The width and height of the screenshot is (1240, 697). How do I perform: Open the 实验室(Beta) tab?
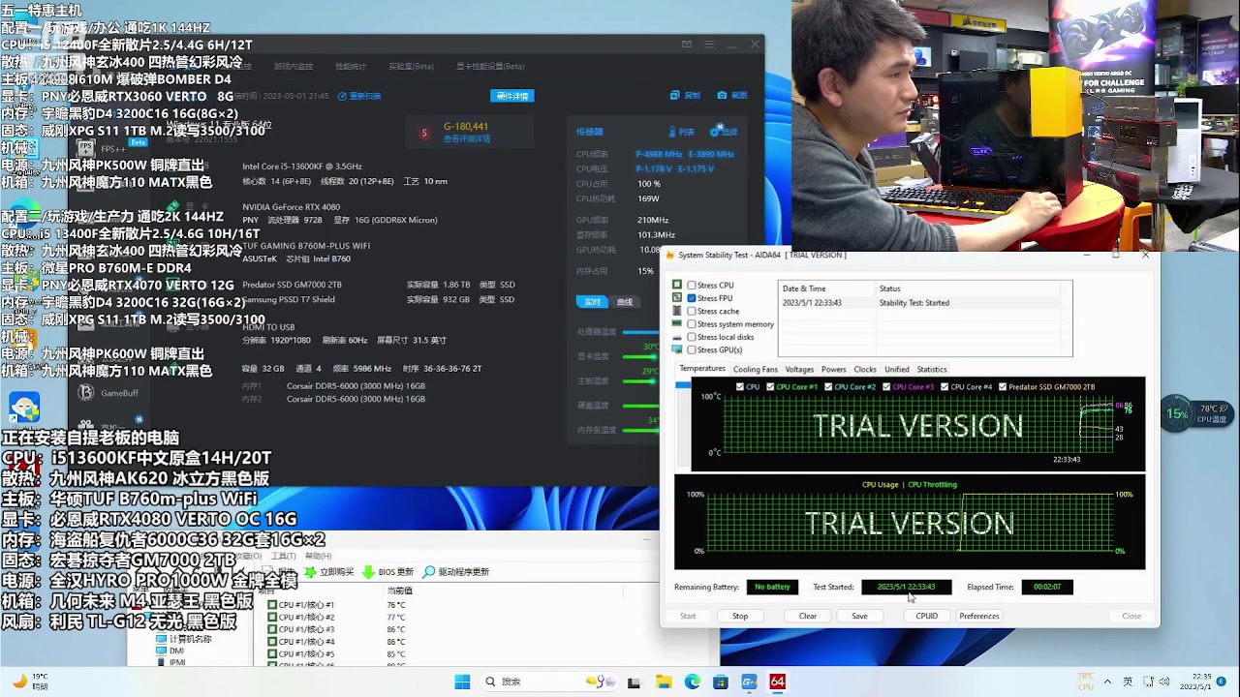click(412, 67)
